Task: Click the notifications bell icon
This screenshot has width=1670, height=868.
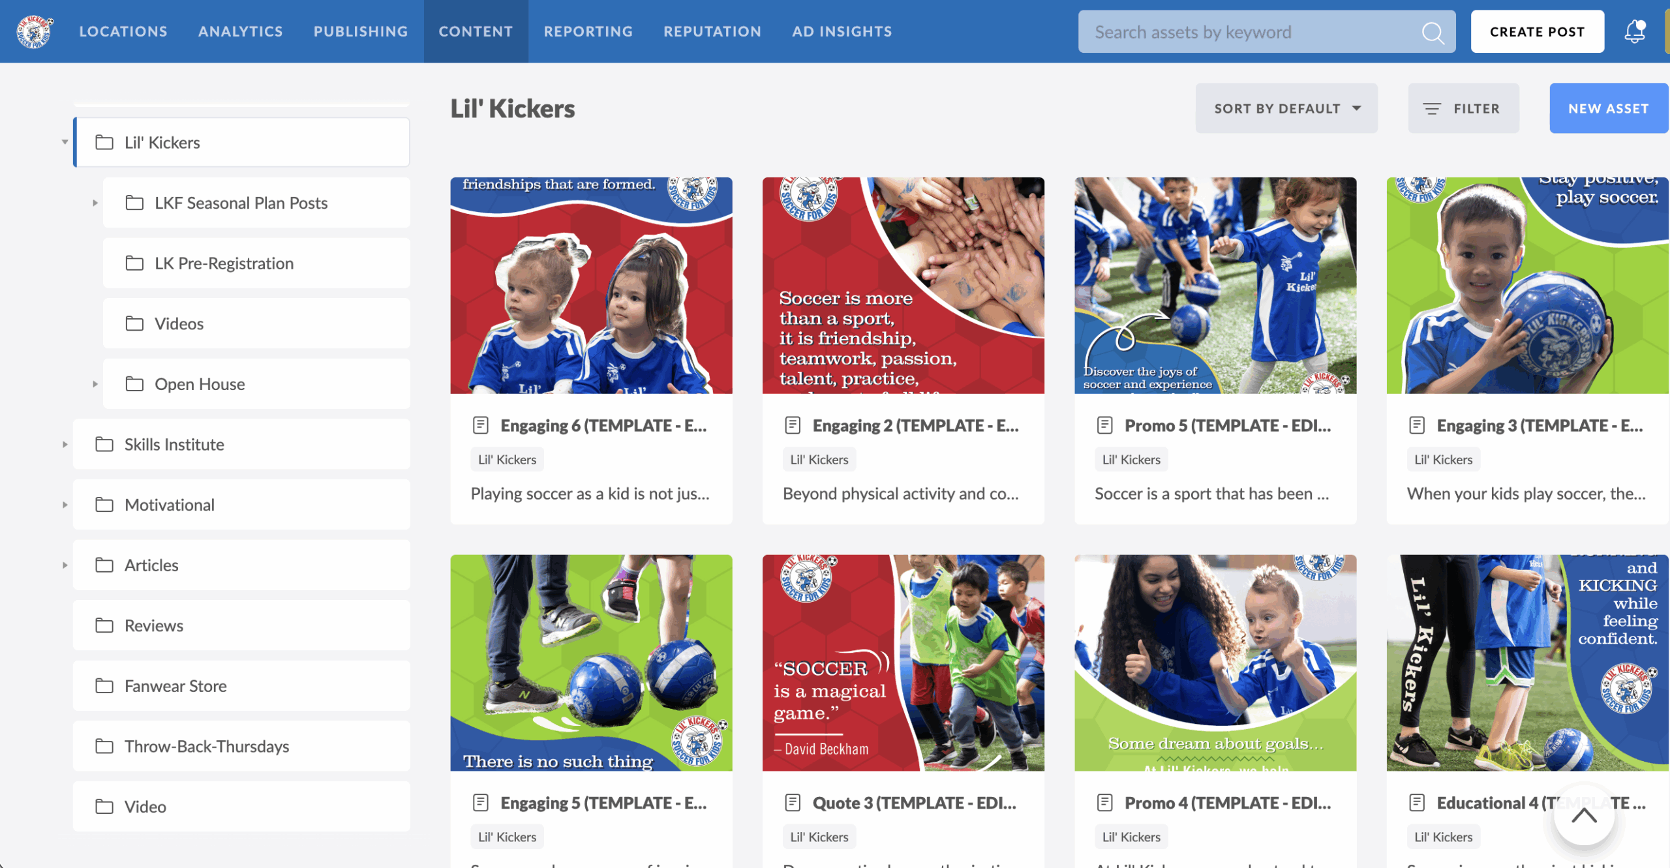Action: click(1634, 31)
